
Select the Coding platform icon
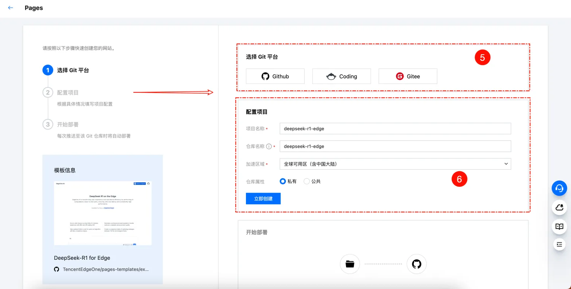[x=331, y=76]
